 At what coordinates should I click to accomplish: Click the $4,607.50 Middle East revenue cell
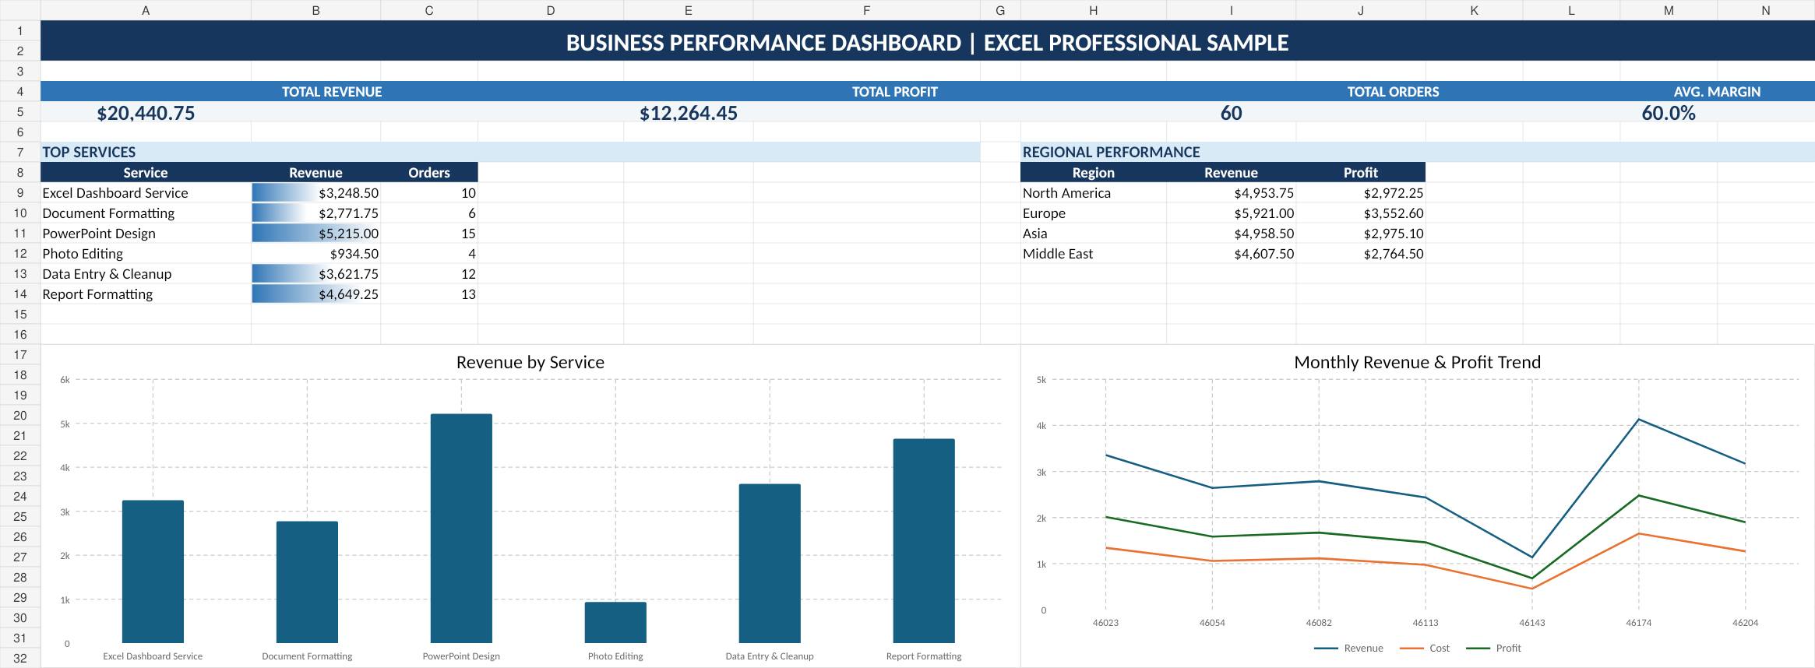[x=1231, y=254]
